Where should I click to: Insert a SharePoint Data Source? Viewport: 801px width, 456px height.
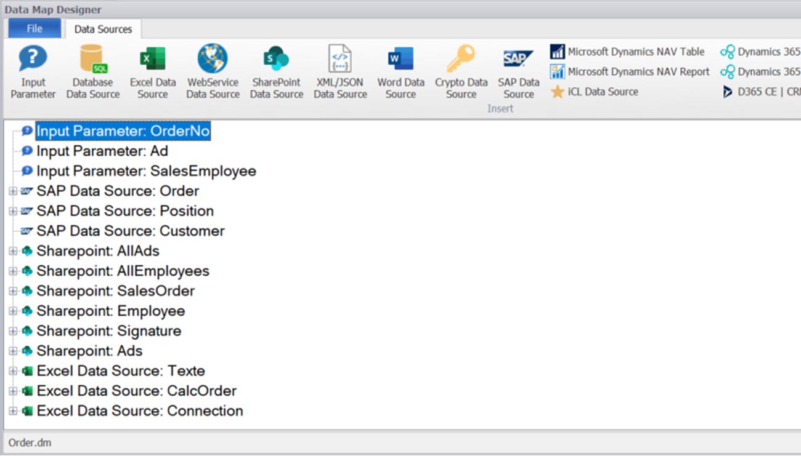[x=277, y=73]
